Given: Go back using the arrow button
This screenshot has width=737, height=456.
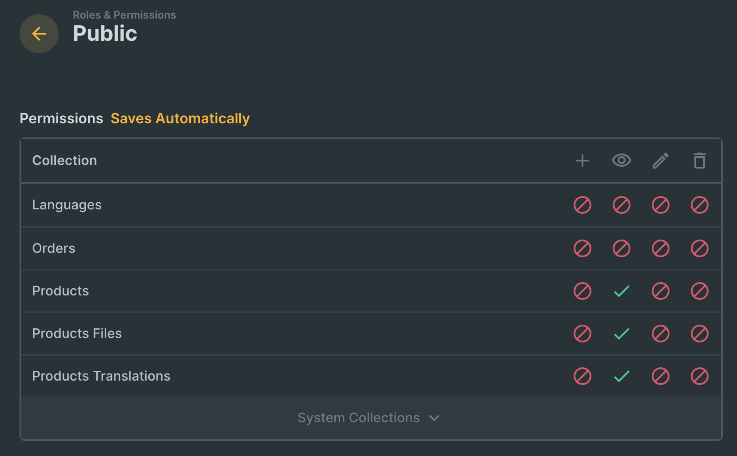Looking at the screenshot, I should (39, 34).
